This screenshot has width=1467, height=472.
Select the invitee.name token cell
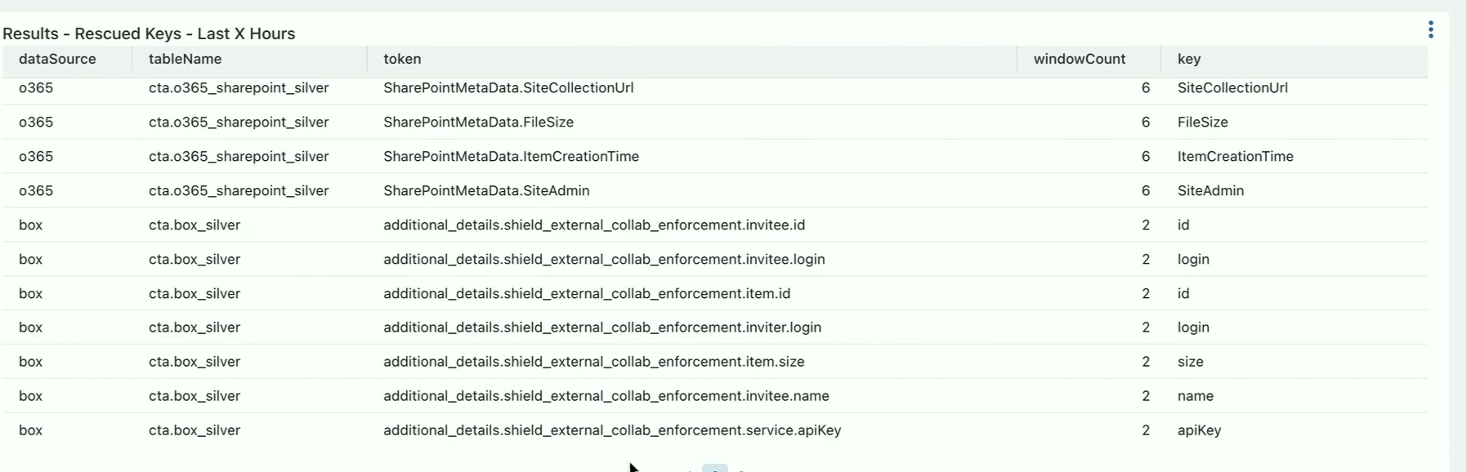pyautogui.click(x=606, y=395)
